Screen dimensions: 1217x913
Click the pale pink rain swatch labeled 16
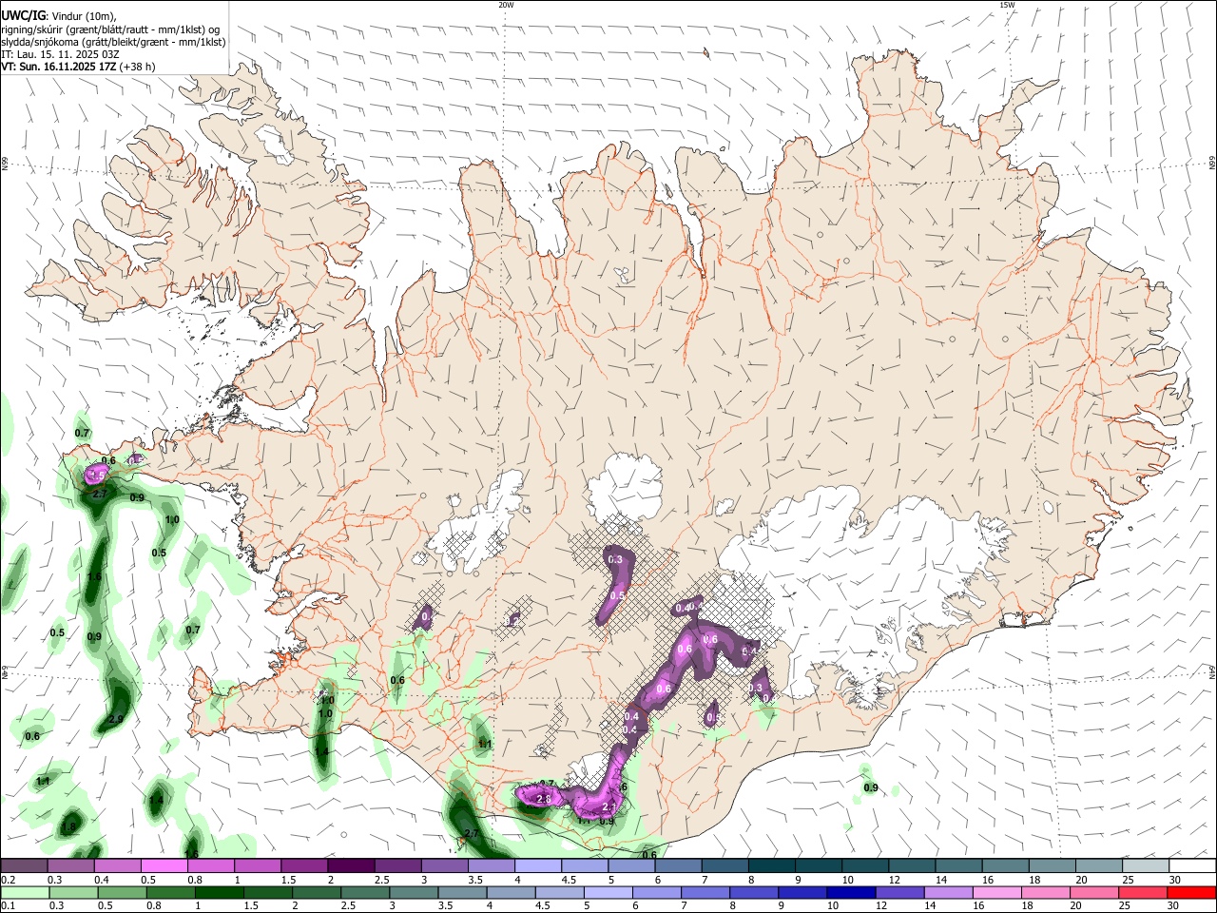[997, 892]
